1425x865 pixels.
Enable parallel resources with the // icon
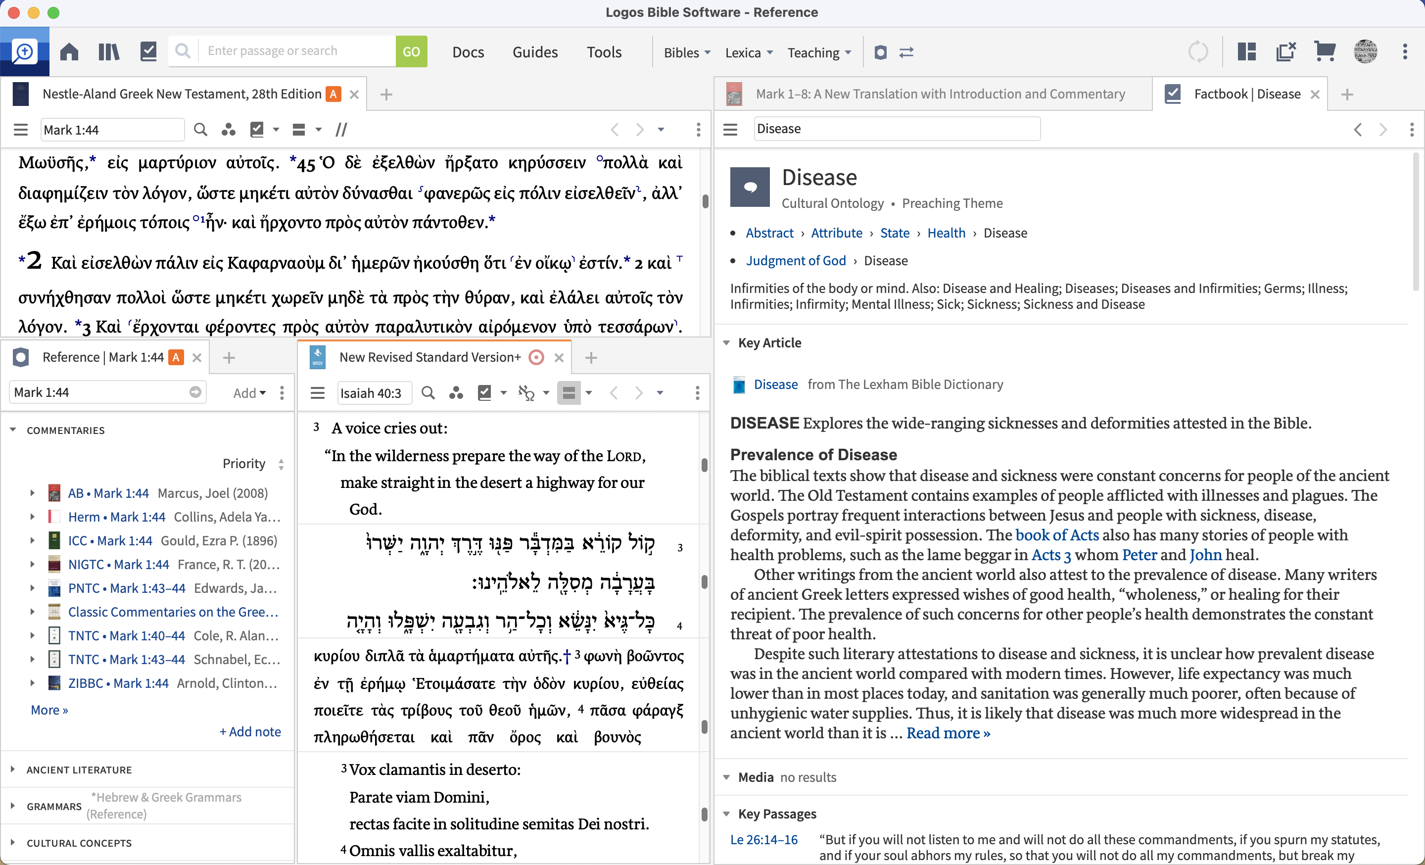point(340,129)
